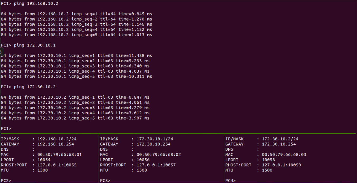This screenshot has width=357, height=183.
Task: Click the IP/MASK value 172.30.10.1/24
Action: (x=155, y=139)
